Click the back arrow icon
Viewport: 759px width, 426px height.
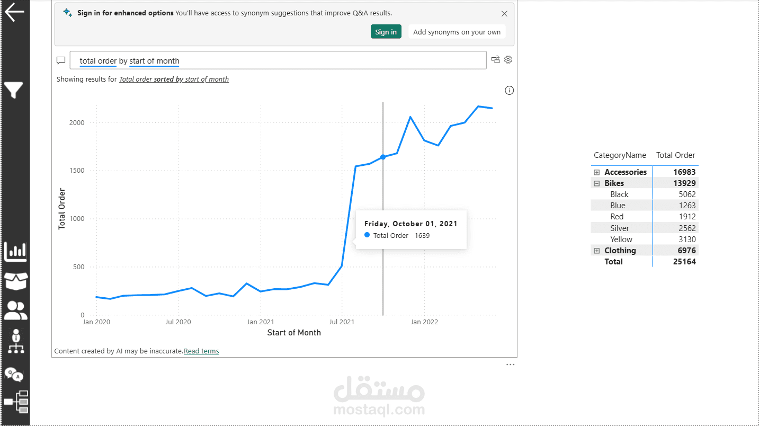[14, 12]
